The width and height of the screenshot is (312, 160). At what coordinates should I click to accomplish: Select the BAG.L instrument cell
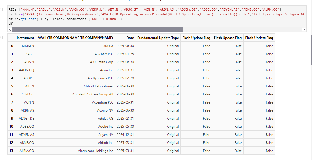coord(25,54)
